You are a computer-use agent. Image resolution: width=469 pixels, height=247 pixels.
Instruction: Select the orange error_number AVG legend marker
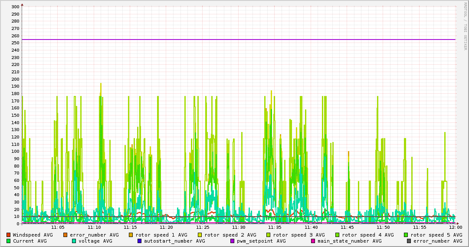66,235
